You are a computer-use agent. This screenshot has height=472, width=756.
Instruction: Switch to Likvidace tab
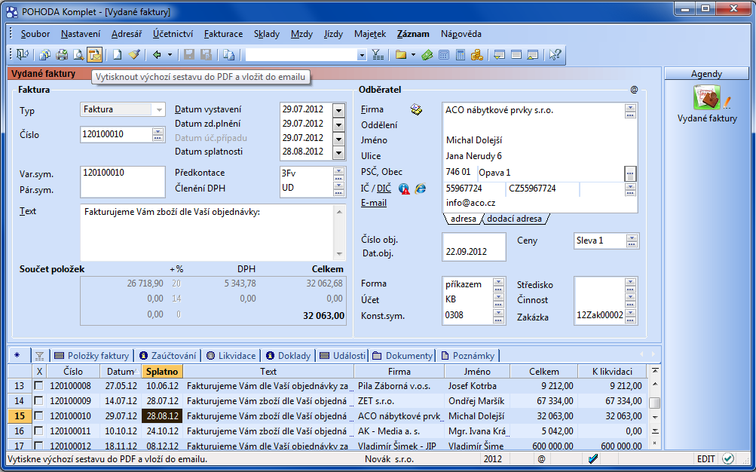(x=231, y=356)
